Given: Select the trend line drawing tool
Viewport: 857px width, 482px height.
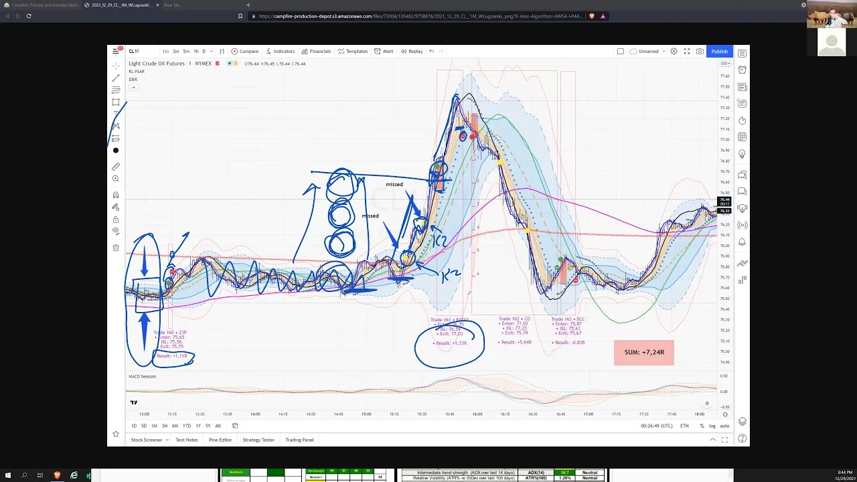Looking at the screenshot, I should point(116,78).
